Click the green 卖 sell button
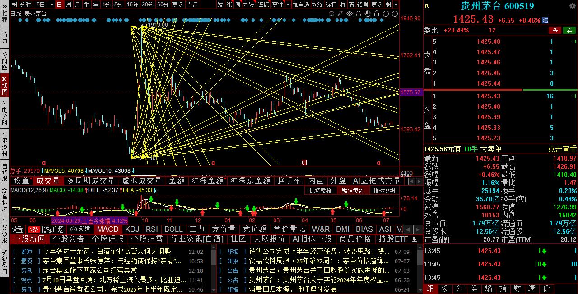The image size is (578, 294). tap(570, 30)
